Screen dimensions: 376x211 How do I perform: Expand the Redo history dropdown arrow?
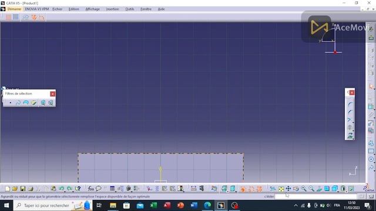click(x=73, y=192)
